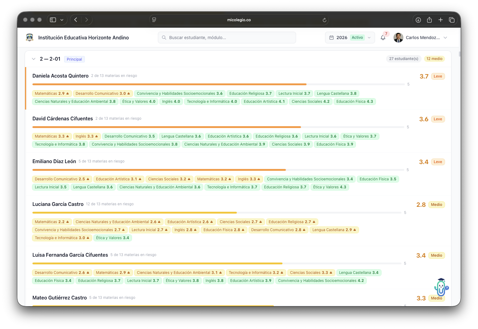The width and height of the screenshot is (478, 329).
Task: Select the Principal tag on group 2-01
Action: pos(74,59)
